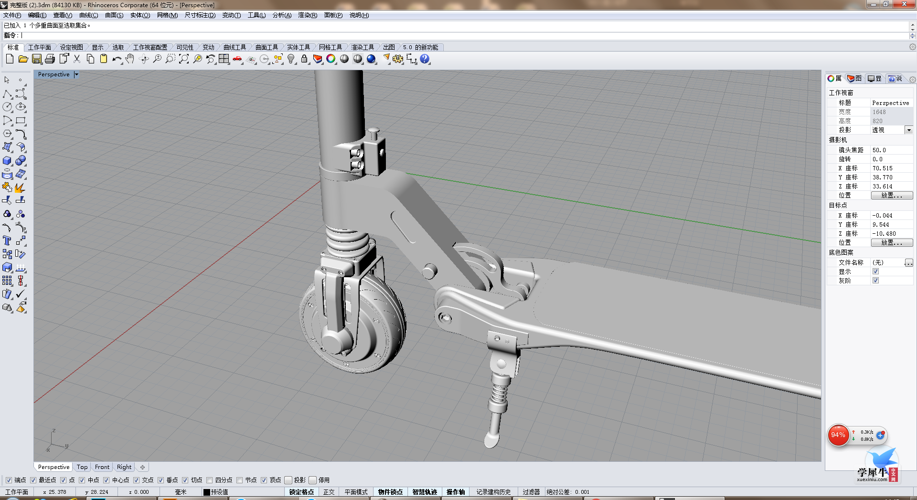Switch to 实体工具 toolbar tab
This screenshot has width=917, height=500.
[299, 47]
